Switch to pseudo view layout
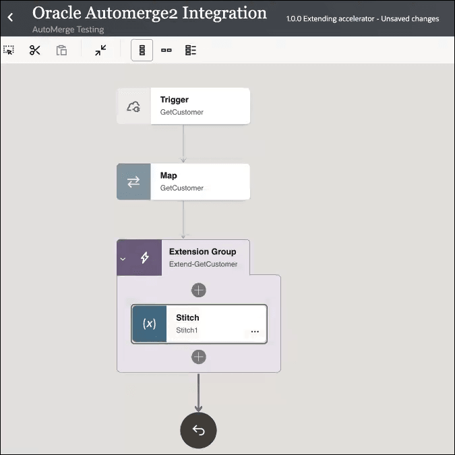 [x=191, y=50]
